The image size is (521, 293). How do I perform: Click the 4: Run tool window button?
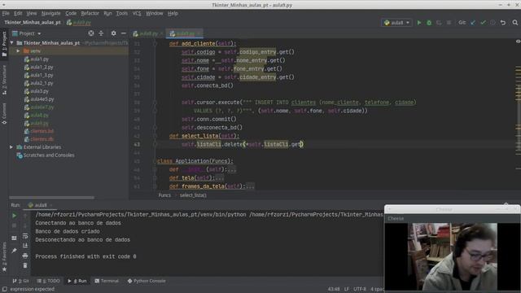(x=77, y=281)
